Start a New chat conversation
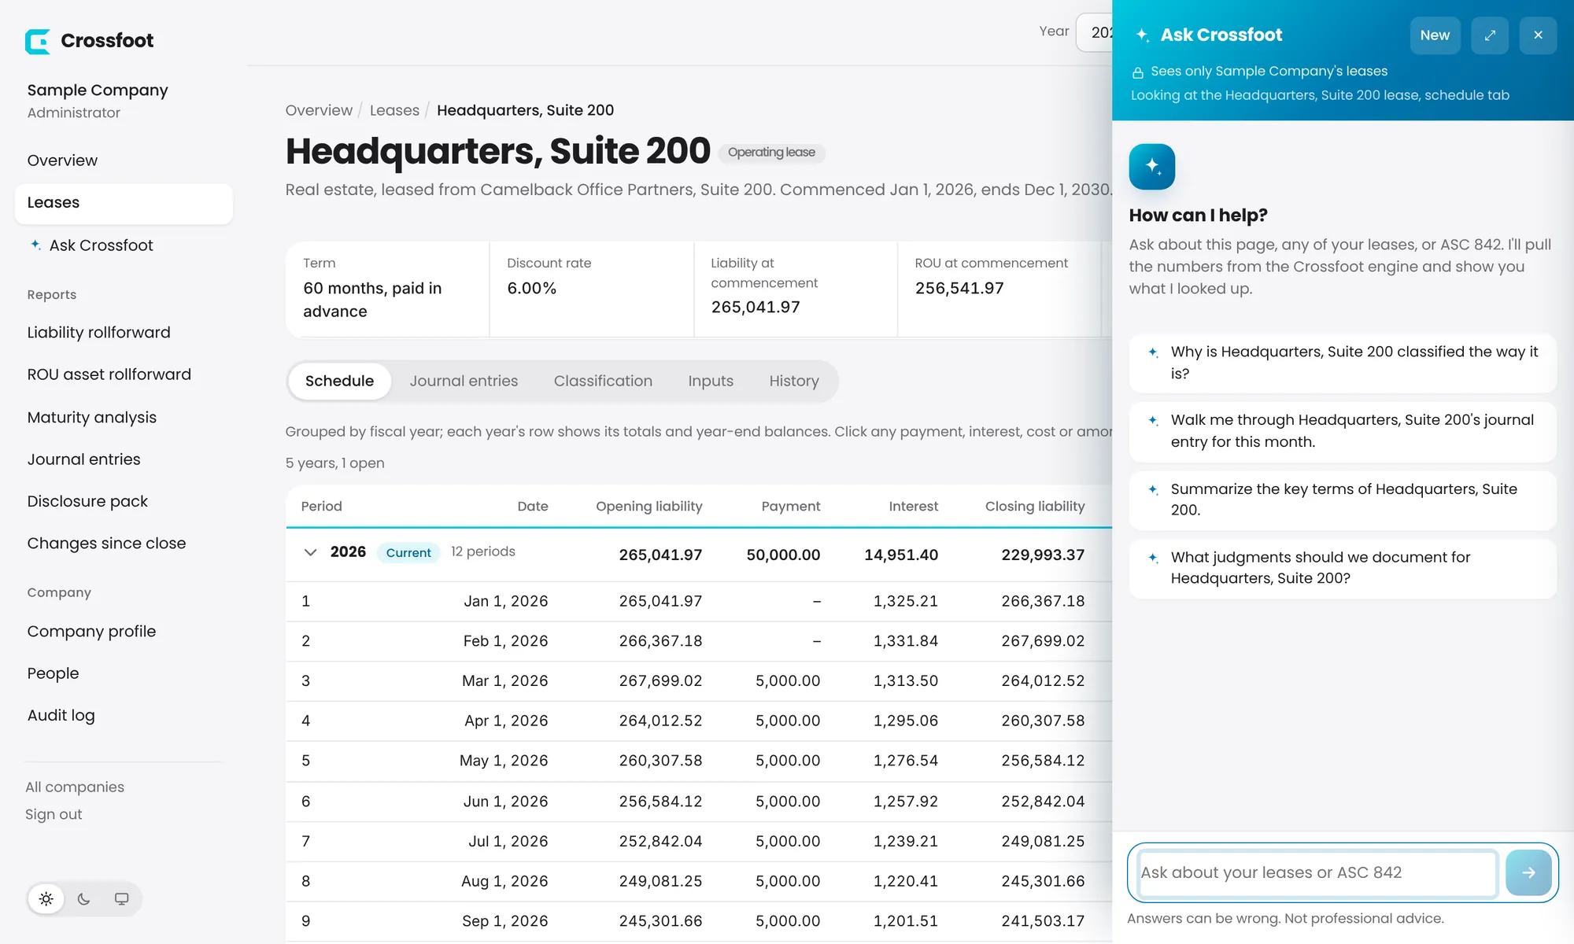Screen dimensions: 1574x944 (1435, 35)
